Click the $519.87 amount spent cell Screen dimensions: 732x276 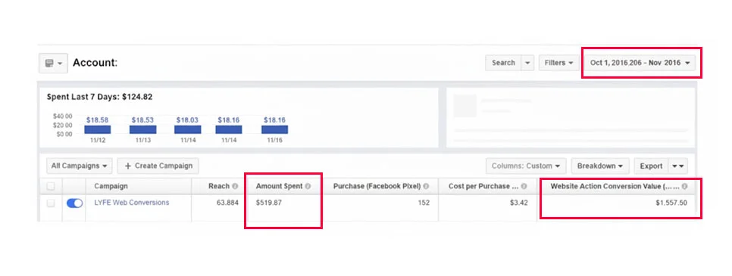coord(268,203)
